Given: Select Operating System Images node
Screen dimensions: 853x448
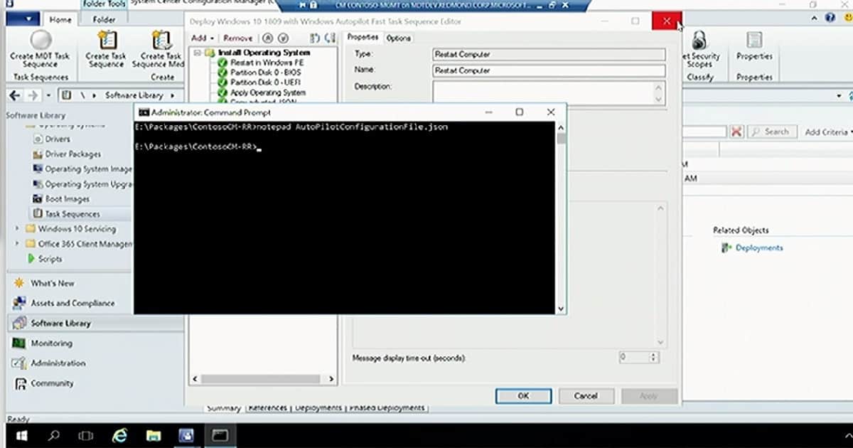Looking at the screenshot, I should pos(82,169).
